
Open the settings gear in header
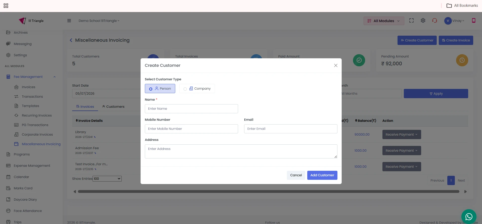click(423, 21)
